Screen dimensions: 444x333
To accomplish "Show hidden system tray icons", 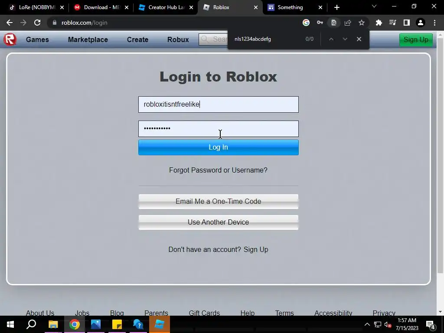I will pyautogui.click(x=367, y=324).
